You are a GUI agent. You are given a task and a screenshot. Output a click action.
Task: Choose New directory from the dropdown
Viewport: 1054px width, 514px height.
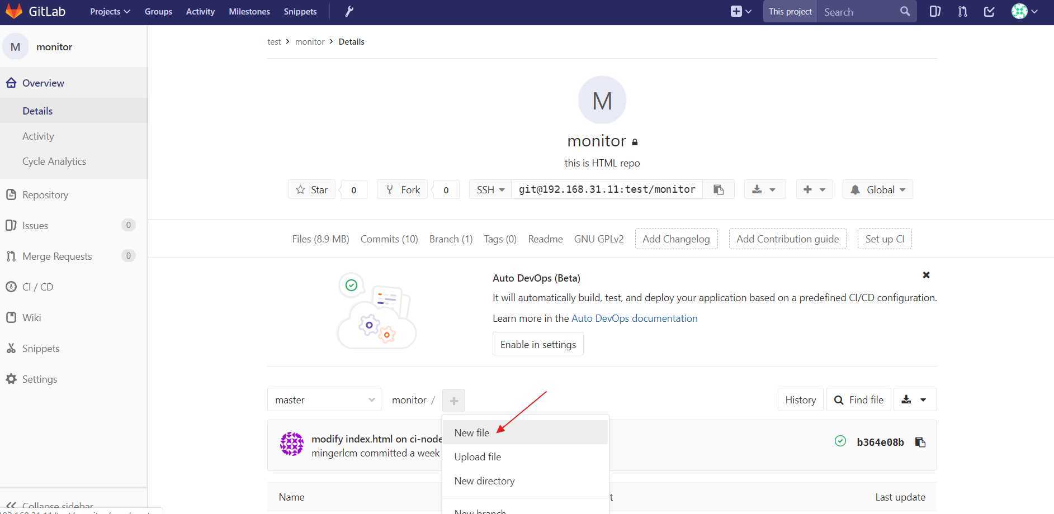pos(525,481)
